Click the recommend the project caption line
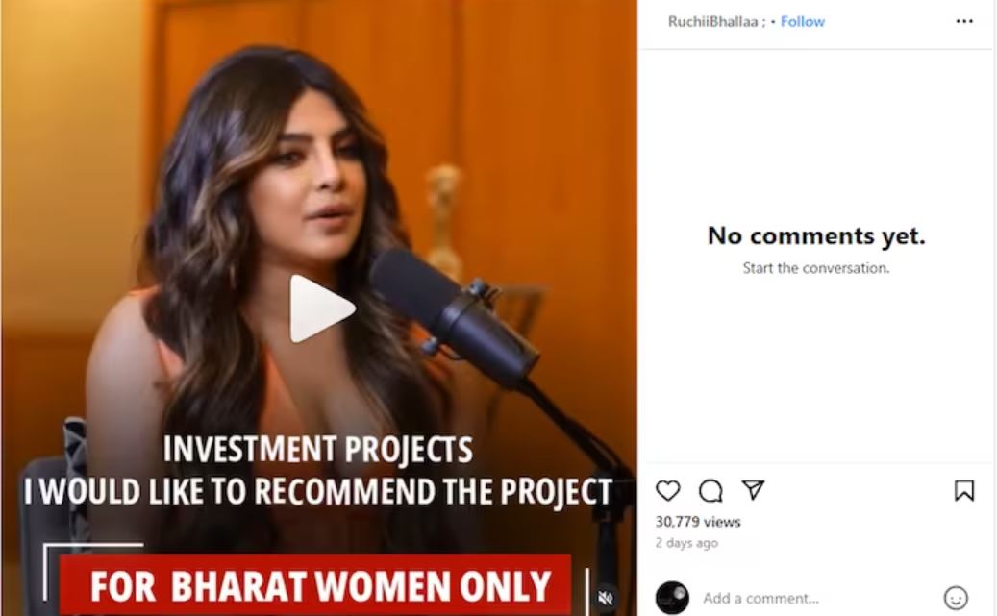 [x=318, y=491]
